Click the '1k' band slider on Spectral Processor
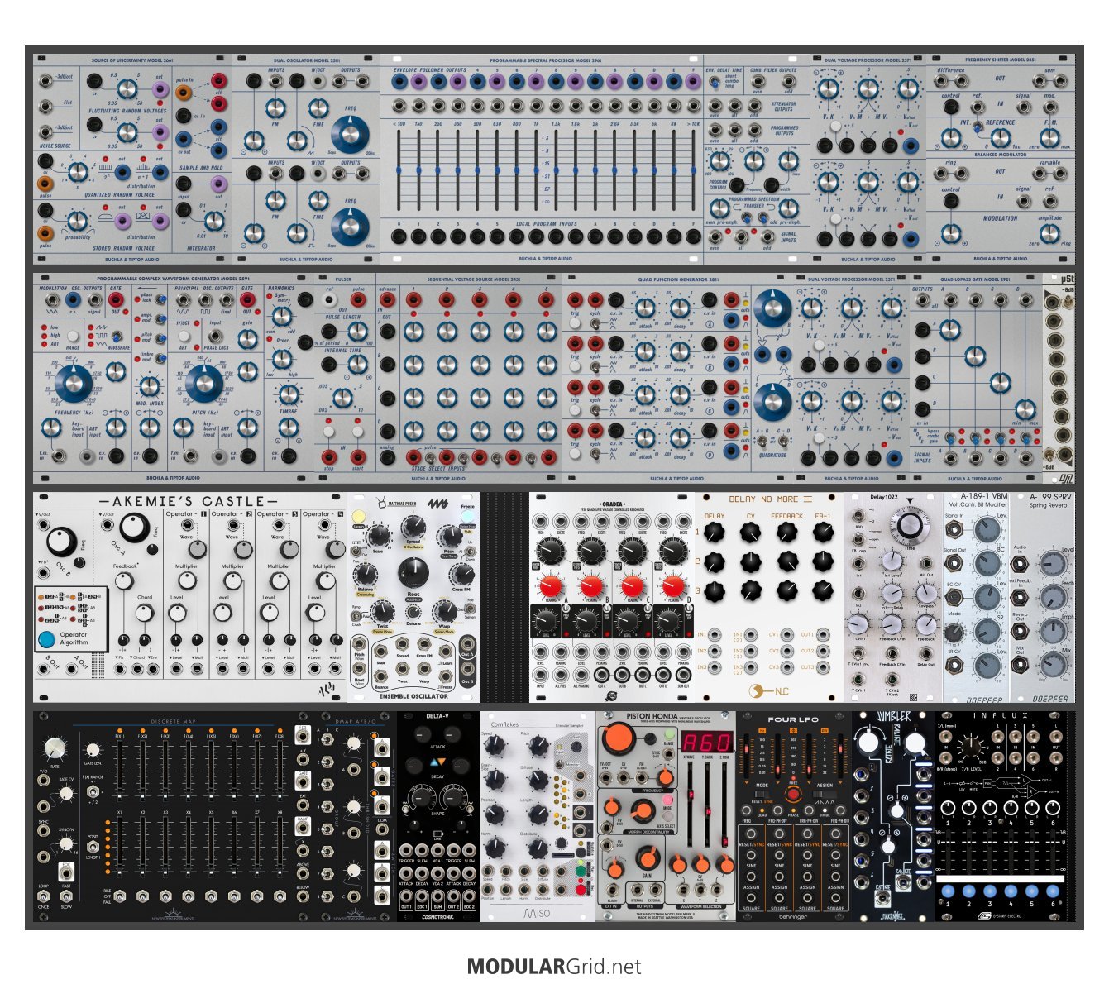The height and width of the screenshot is (984, 1109). 536,170
